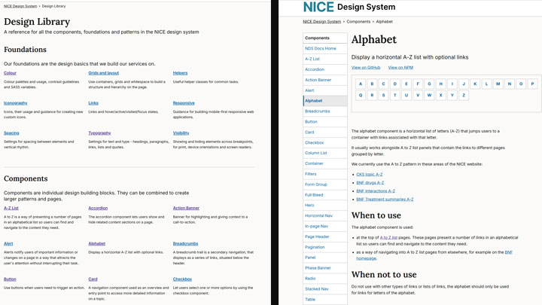
Task: Open CKS topic A-Z link
Action: click(x=370, y=174)
